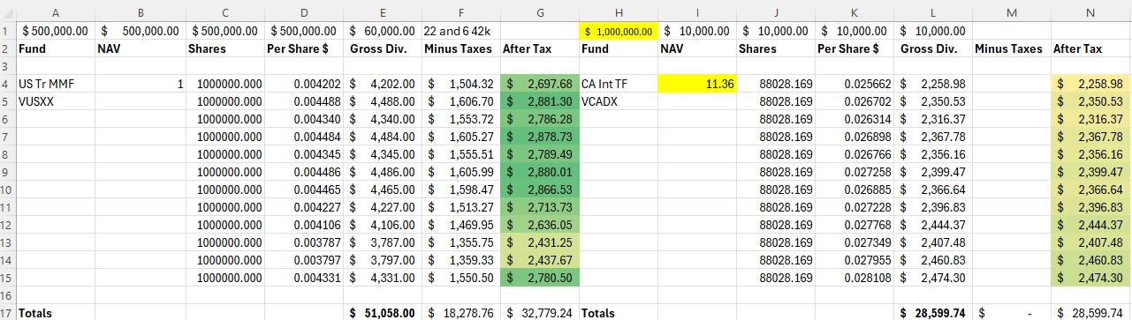Select gross dividend $2,258.98 in column L

tap(932, 85)
